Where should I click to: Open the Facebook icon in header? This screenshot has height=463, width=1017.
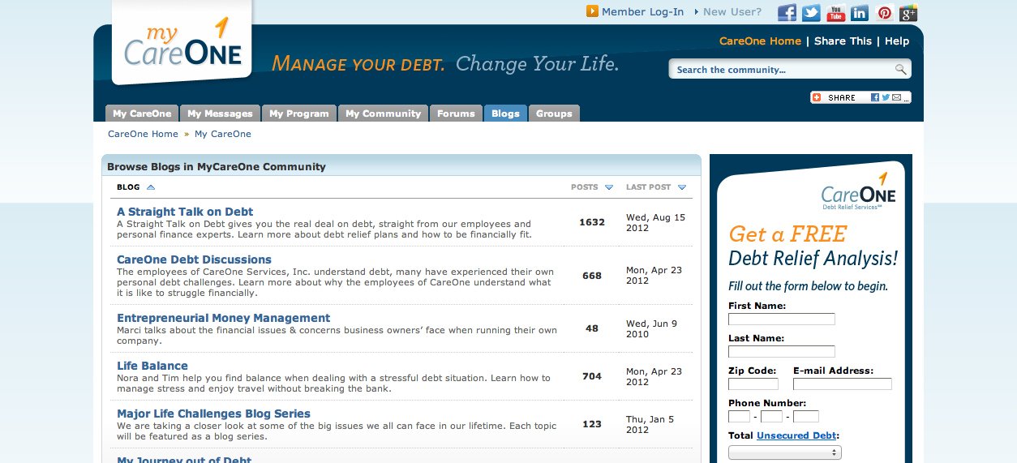pos(787,13)
